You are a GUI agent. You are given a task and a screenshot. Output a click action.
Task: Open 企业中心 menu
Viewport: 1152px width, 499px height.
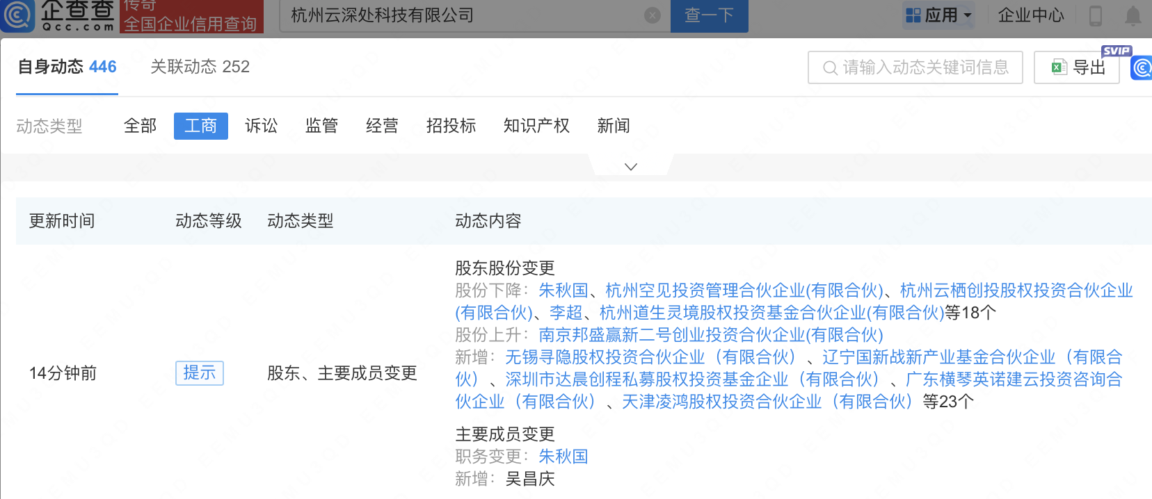click(x=1031, y=15)
